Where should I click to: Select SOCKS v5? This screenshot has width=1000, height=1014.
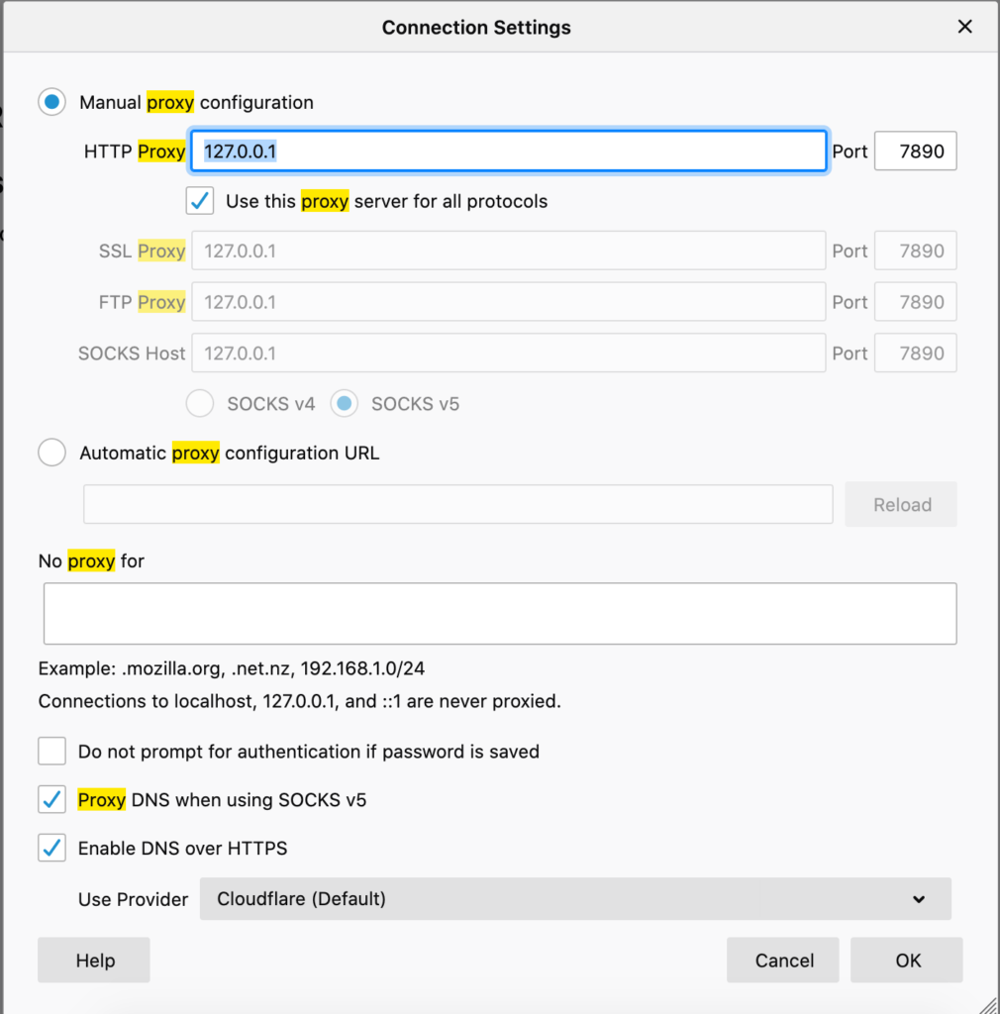click(x=345, y=403)
